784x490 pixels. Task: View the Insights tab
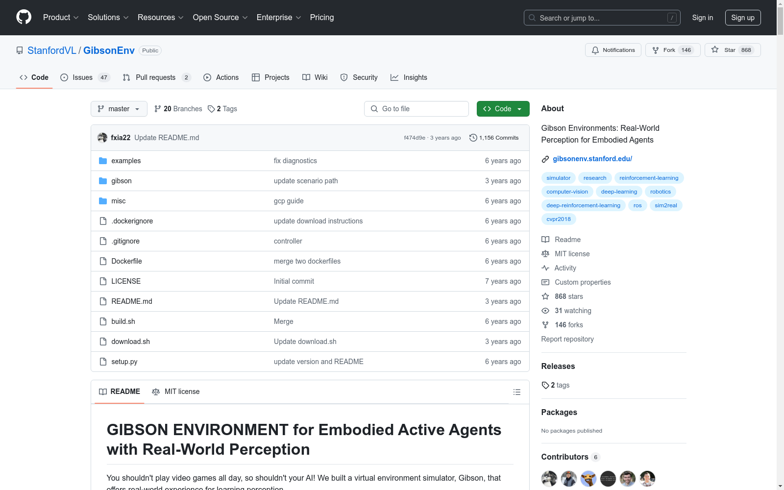click(409, 77)
